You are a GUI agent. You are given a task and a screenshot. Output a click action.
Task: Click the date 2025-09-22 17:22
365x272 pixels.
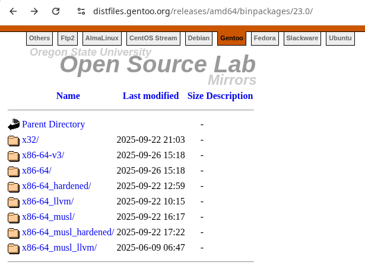tap(151, 232)
